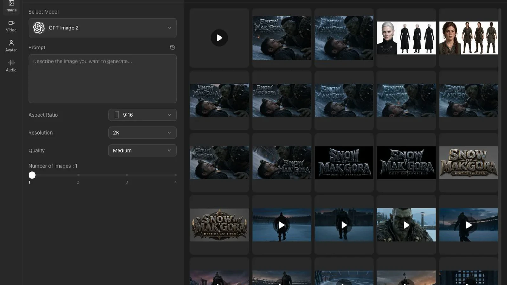Open the brown-haired woman character sheet
Viewport: 507px width, 285px height.
[469, 38]
